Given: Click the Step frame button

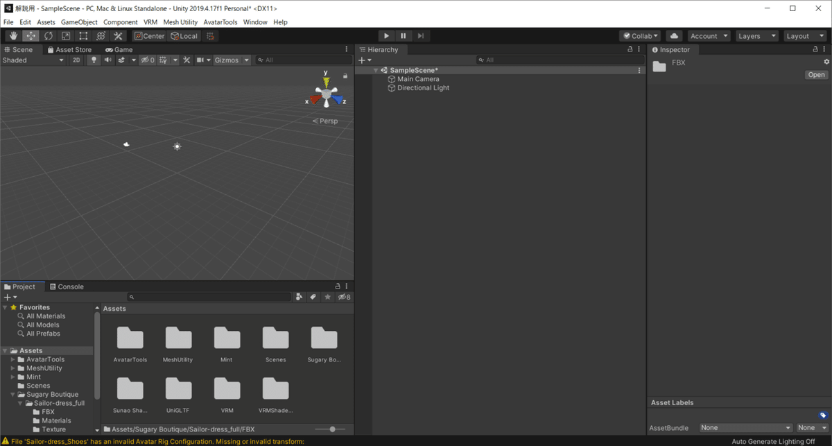Looking at the screenshot, I should tap(421, 36).
